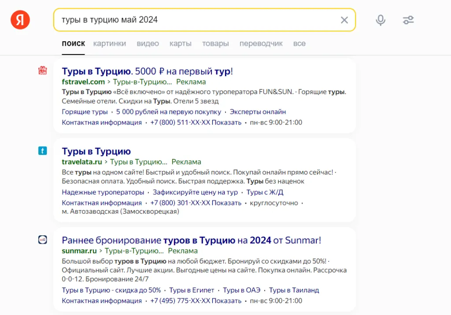Click 'Реклама' label on sunmar result
This screenshot has height=315, width=451.
point(183,251)
